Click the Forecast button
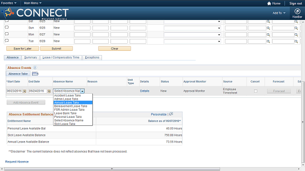 279,91
